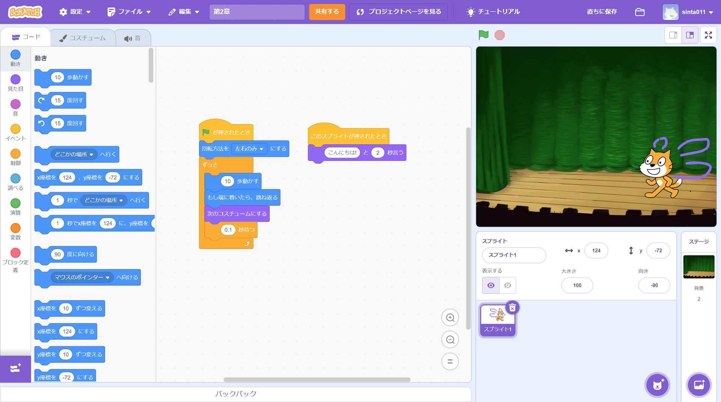721x402 pixels.
Task: Hide the sprite using crossed-eye toggle
Action: [x=507, y=286]
